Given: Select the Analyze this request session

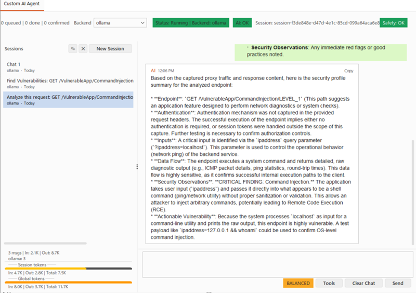Looking at the screenshot, I should pos(68,100).
